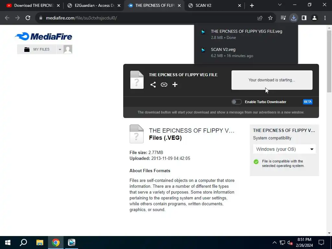This screenshot has height=249, width=332.
Task: Open File Explorer from the taskbar
Action: pos(40,243)
